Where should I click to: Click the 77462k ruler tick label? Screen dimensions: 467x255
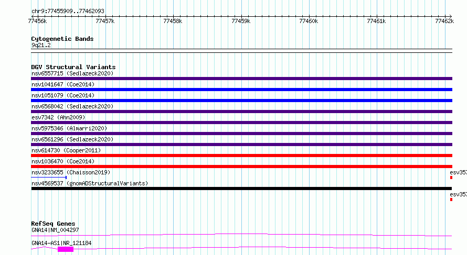click(x=444, y=21)
